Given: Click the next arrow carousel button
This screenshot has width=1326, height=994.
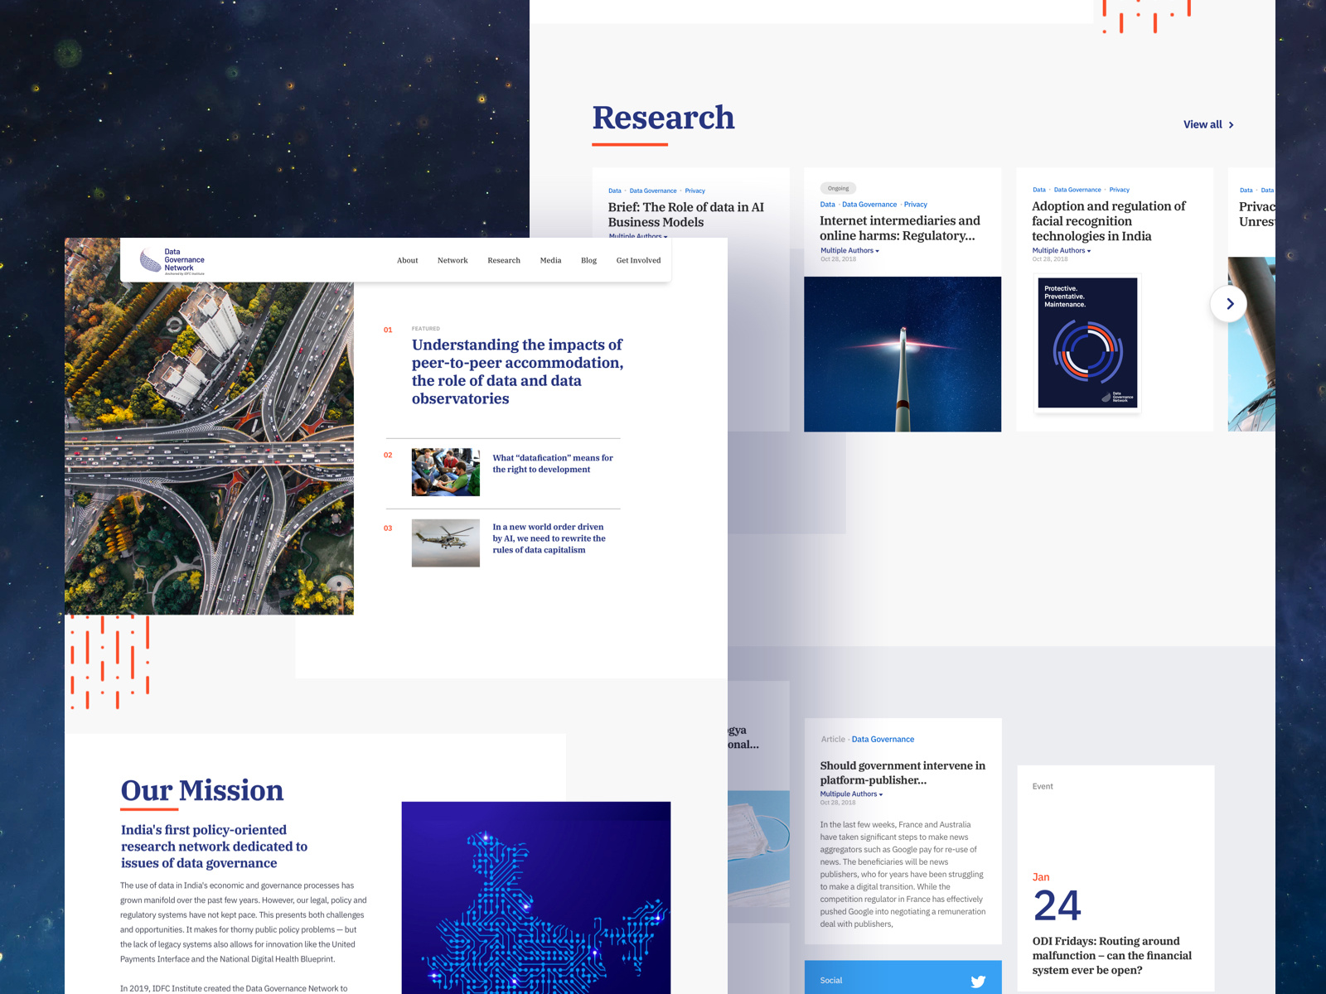Looking at the screenshot, I should [x=1229, y=304].
